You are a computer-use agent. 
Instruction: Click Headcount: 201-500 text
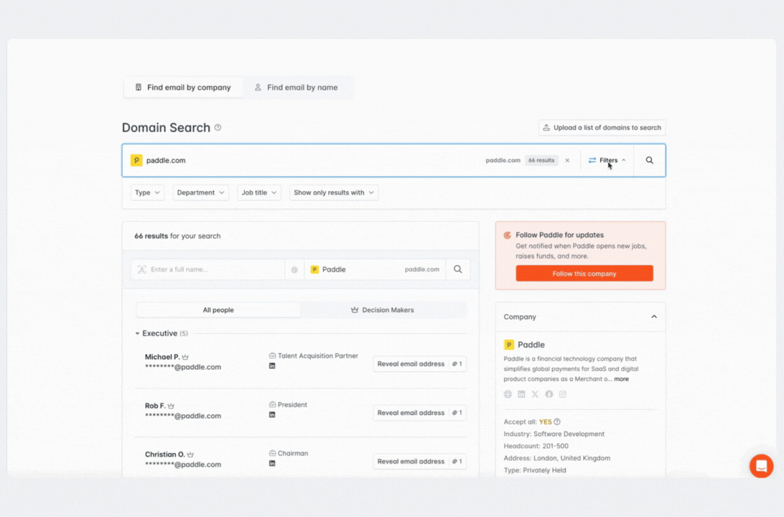(x=536, y=446)
